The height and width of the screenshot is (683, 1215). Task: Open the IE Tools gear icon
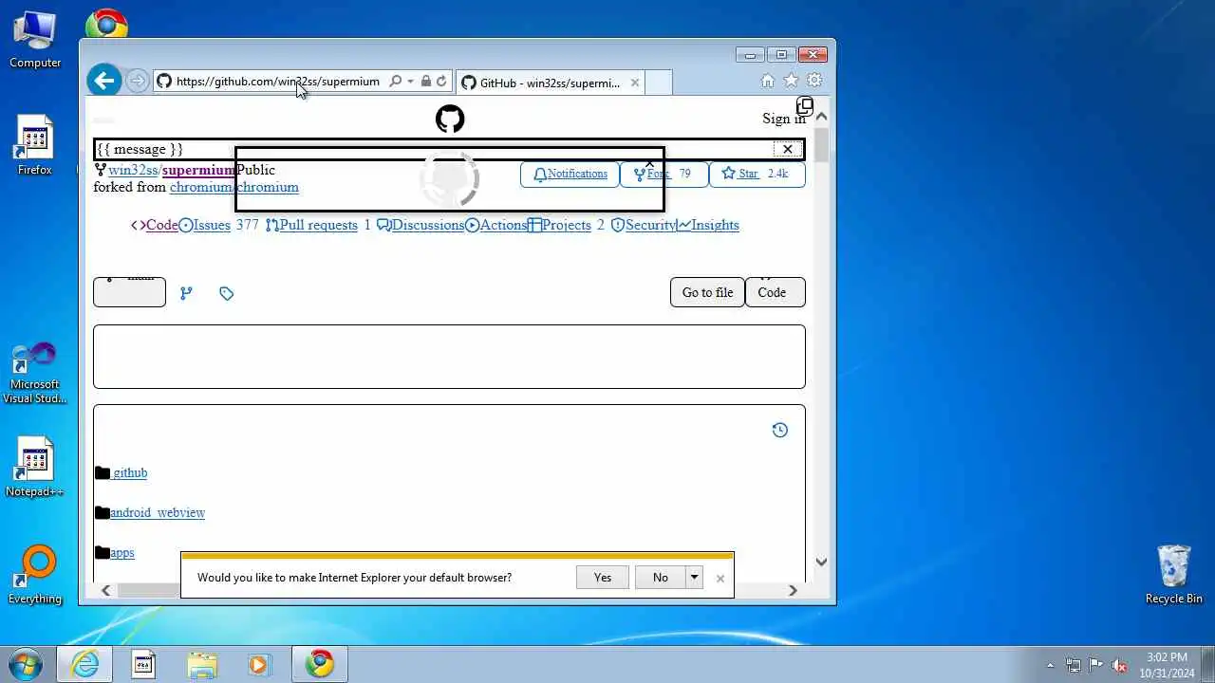(814, 81)
